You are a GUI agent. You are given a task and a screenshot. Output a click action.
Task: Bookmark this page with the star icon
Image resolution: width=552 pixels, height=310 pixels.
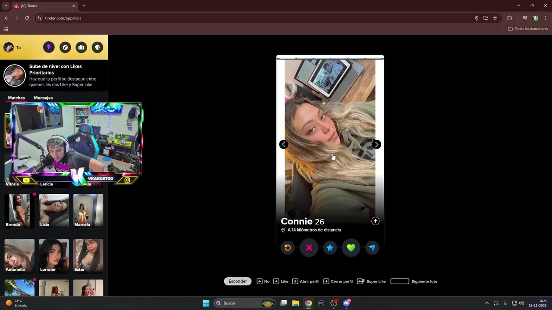pyautogui.click(x=495, y=18)
